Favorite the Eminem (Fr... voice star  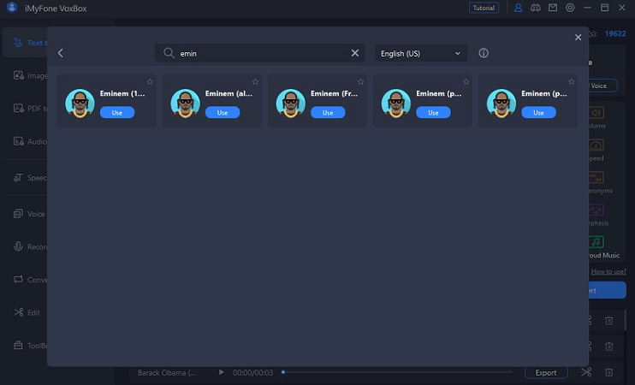pos(360,82)
